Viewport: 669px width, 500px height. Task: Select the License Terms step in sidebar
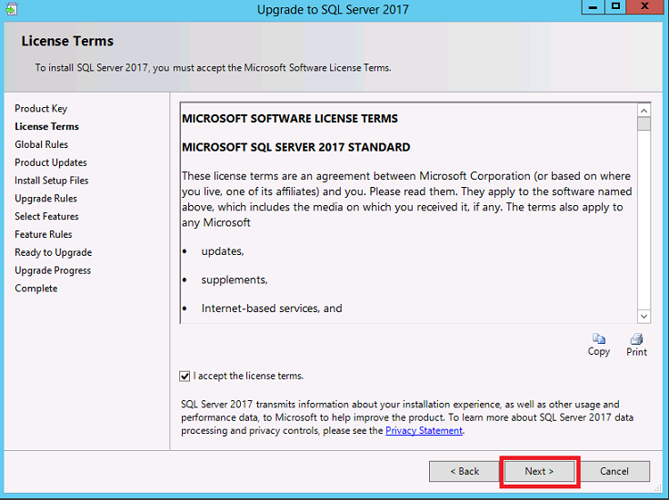tap(46, 126)
